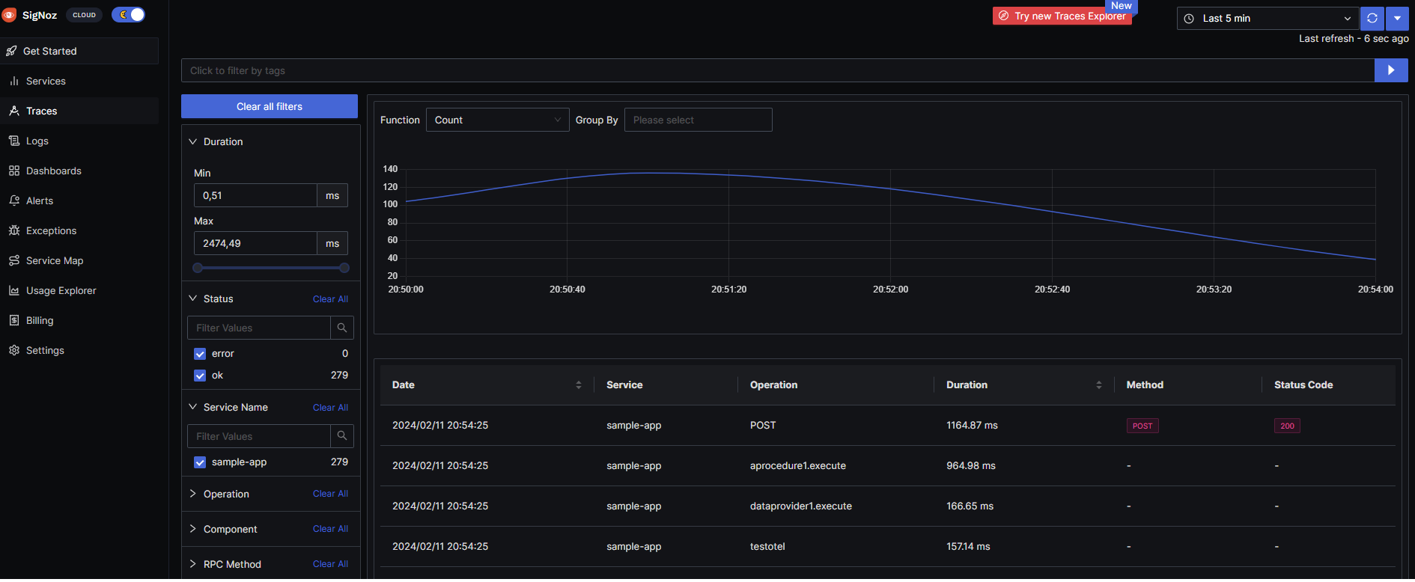Expand the RPC Method filter section

(x=192, y=564)
